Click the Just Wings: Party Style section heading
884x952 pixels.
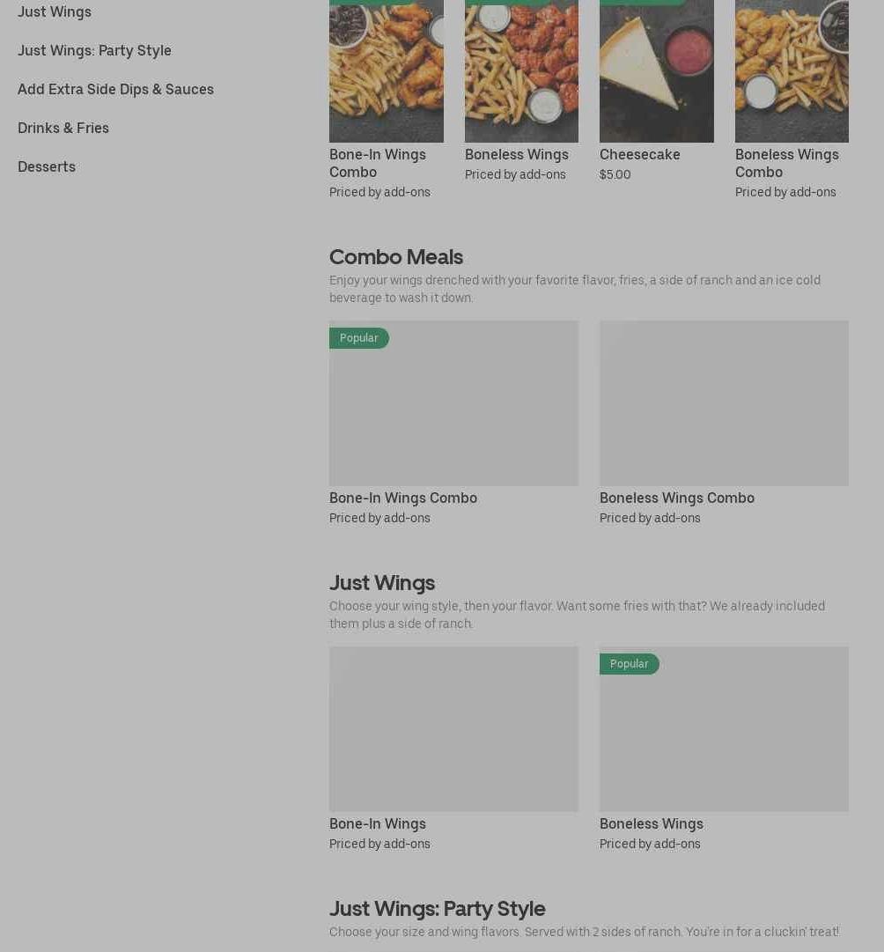point(437,909)
